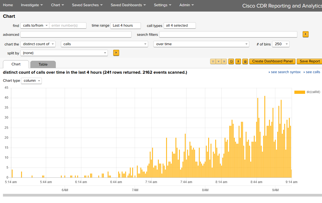
Task: Execute the split by search arrow
Action: (116, 53)
